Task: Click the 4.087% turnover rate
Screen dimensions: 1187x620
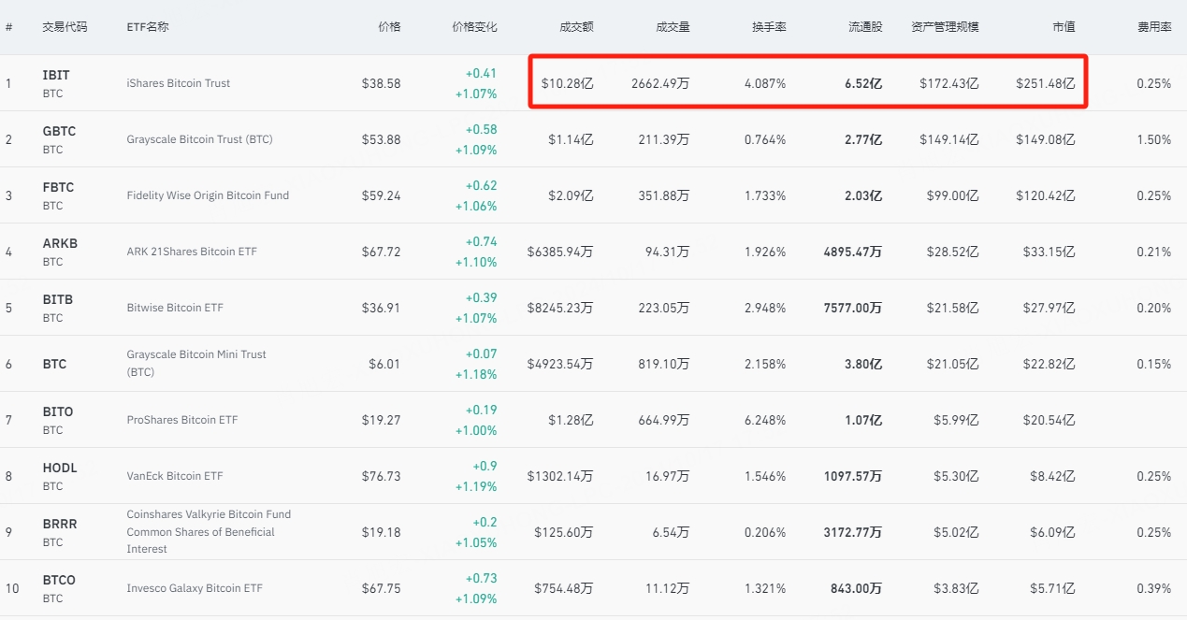Action: (x=765, y=83)
